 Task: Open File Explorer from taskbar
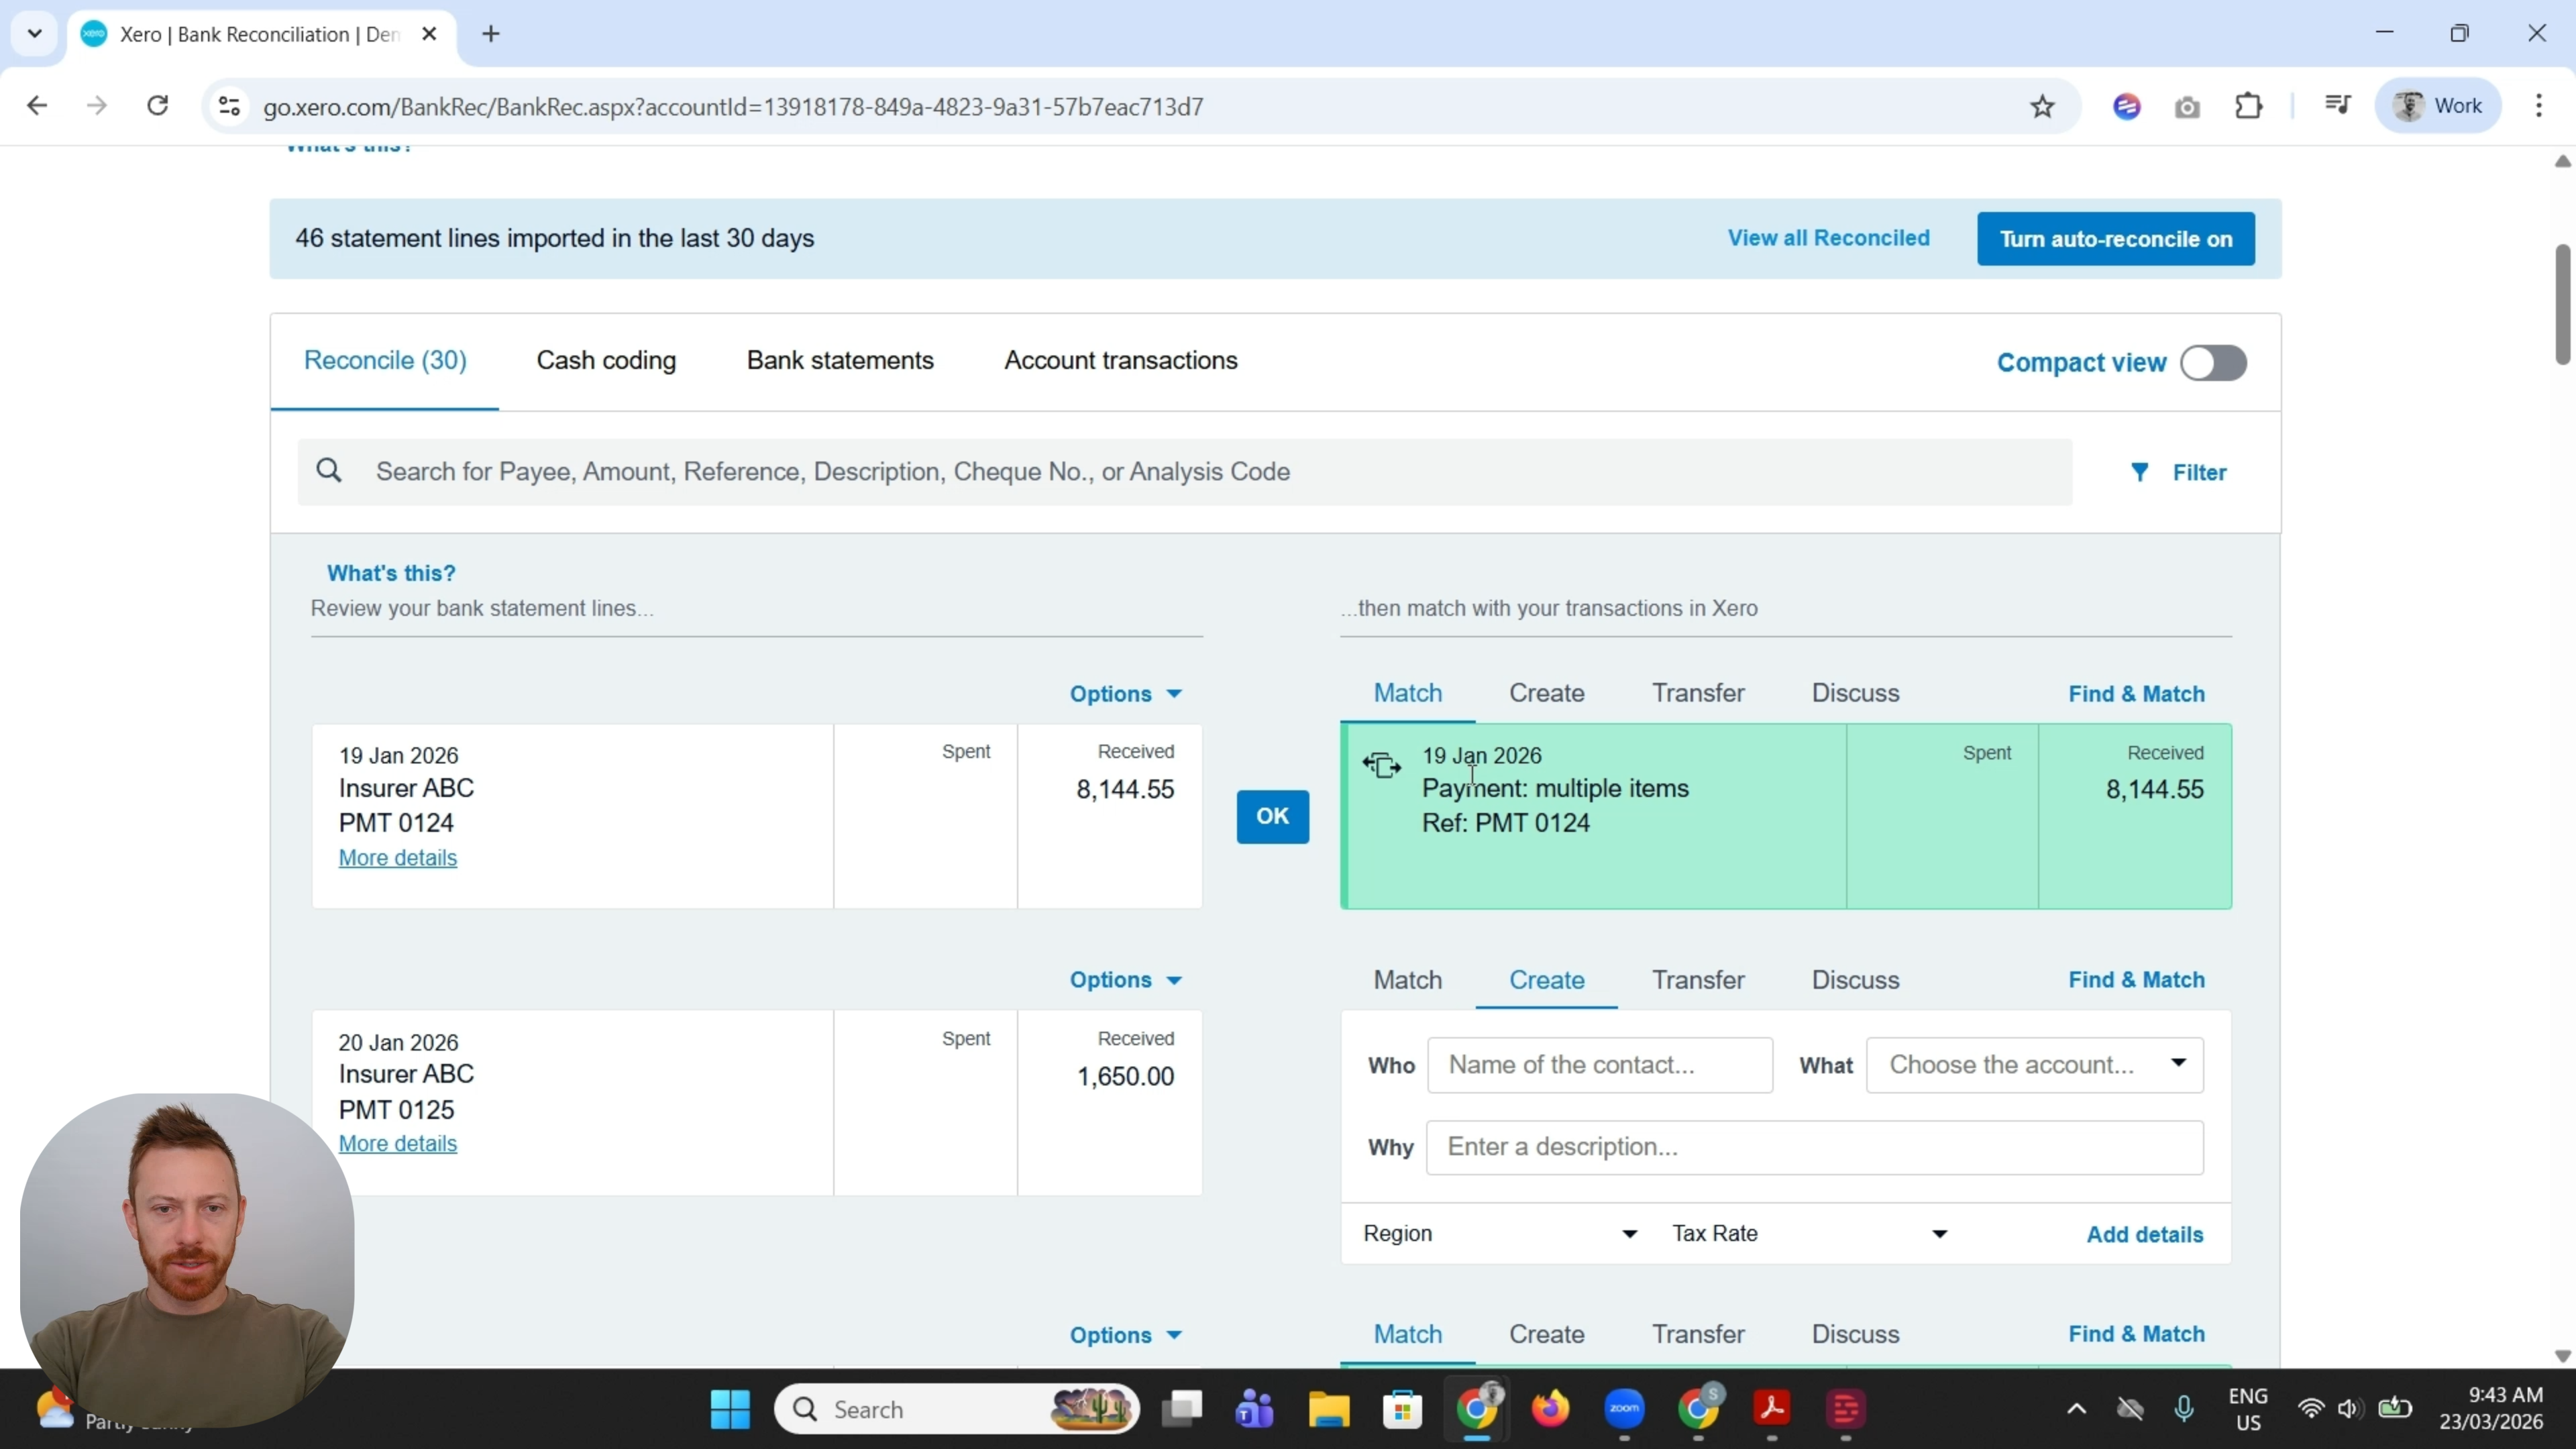1329,1409
